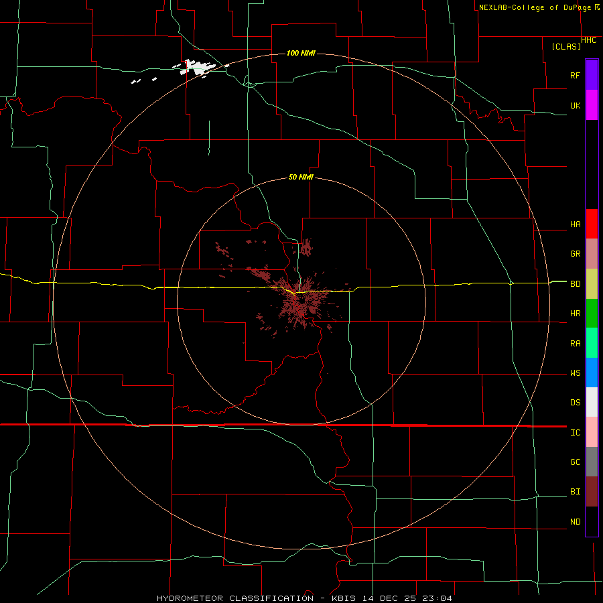Click the UK magenta legend swatch
Screen dimensions: 603x603
(592, 105)
